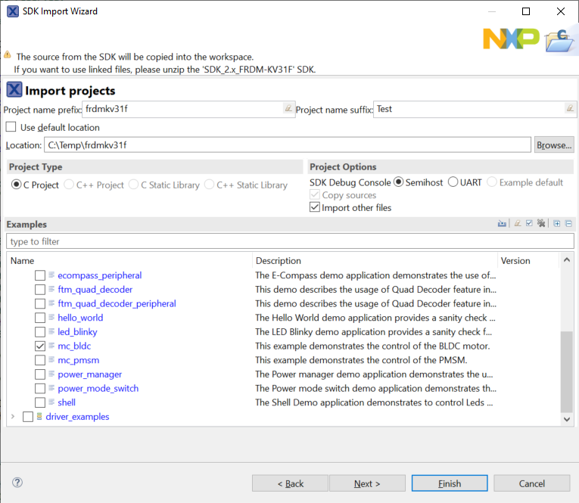Image resolution: width=579 pixels, height=503 pixels.
Task: Click the crossed-out gear icon in Examples toolbar
Action: click(x=540, y=224)
